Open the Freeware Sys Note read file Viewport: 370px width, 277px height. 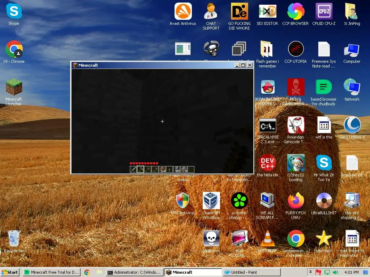pos(324,54)
